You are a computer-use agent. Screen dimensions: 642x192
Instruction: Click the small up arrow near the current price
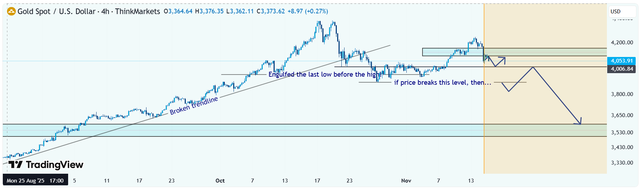coord(504,59)
